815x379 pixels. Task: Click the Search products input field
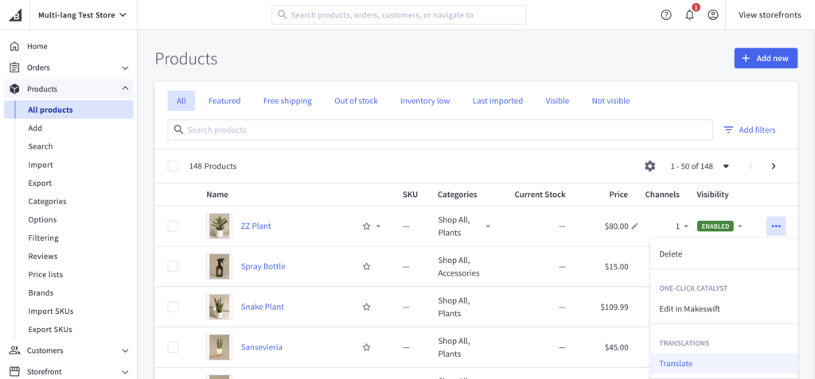(x=439, y=130)
